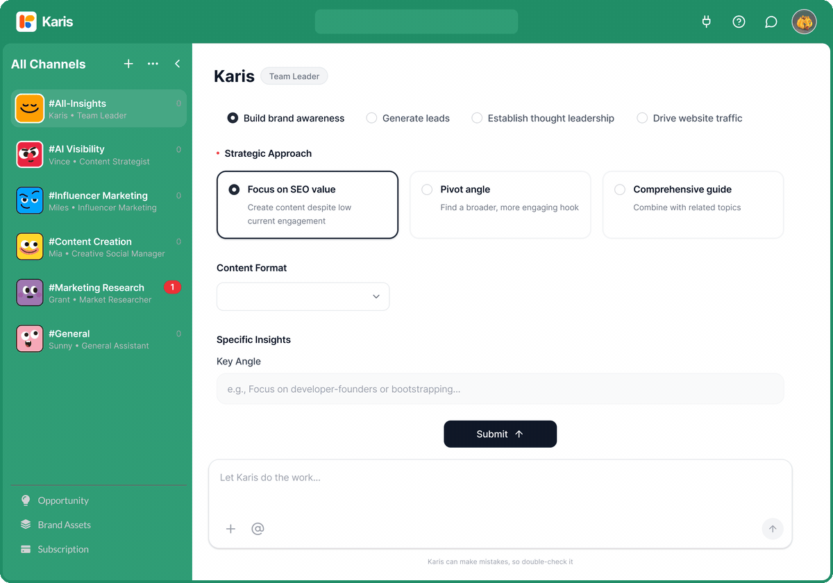Open the Subscription page link
Screen dimensions: 833x583
point(63,549)
